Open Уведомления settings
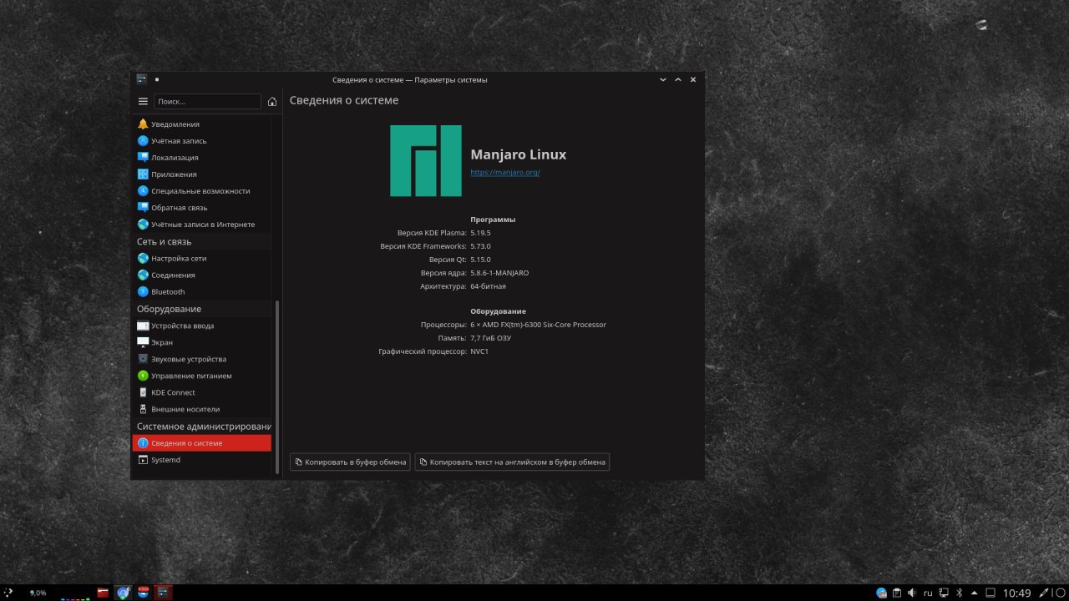The width and height of the screenshot is (1069, 601). click(x=202, y=124)
